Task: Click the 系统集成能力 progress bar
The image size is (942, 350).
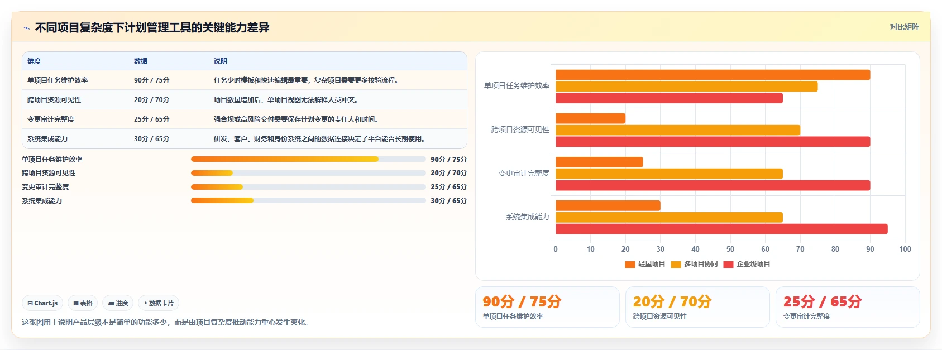Action: point(308,200)
